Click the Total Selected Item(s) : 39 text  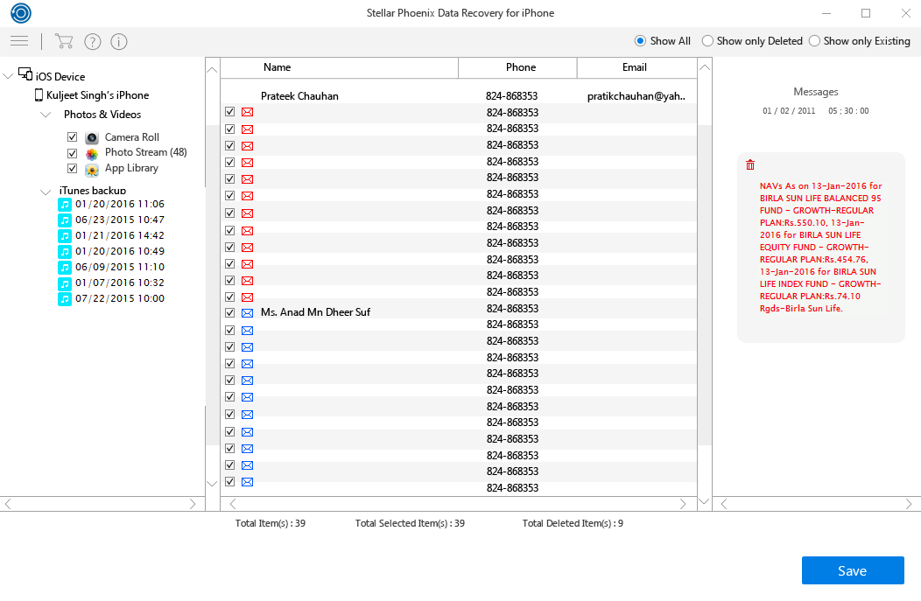(410, 523)
